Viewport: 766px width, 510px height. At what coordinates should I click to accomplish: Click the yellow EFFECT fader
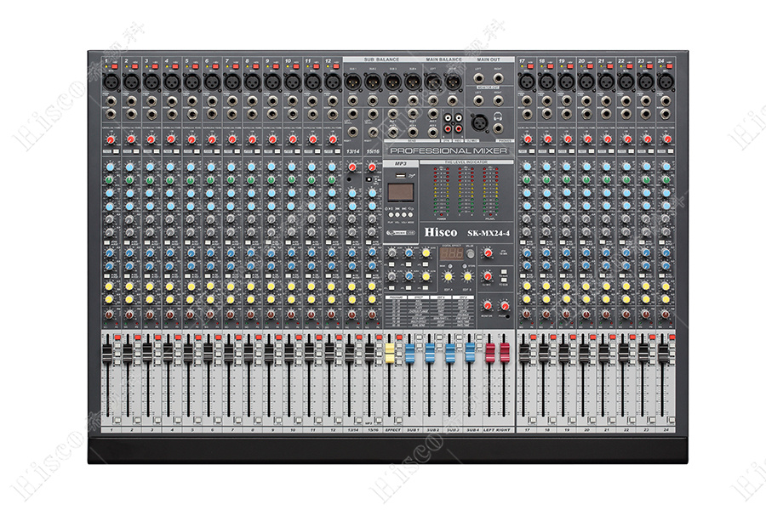(x=391, y=351)
